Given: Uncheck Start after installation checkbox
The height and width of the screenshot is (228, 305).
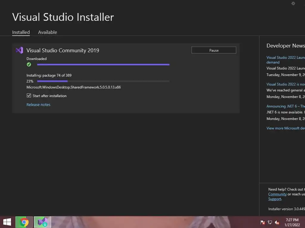Looking at the screenshot, I should click(29, 96).
